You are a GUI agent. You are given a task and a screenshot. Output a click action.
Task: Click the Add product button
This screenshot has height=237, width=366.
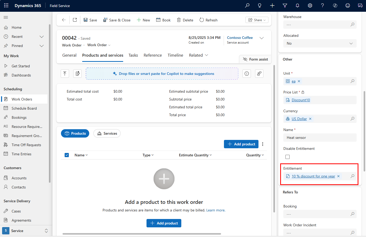point(241,144)
